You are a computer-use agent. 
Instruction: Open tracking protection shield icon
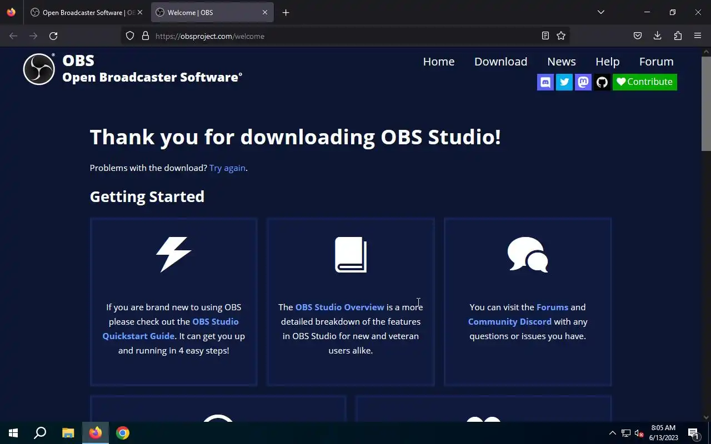click(x=130, y=36)
